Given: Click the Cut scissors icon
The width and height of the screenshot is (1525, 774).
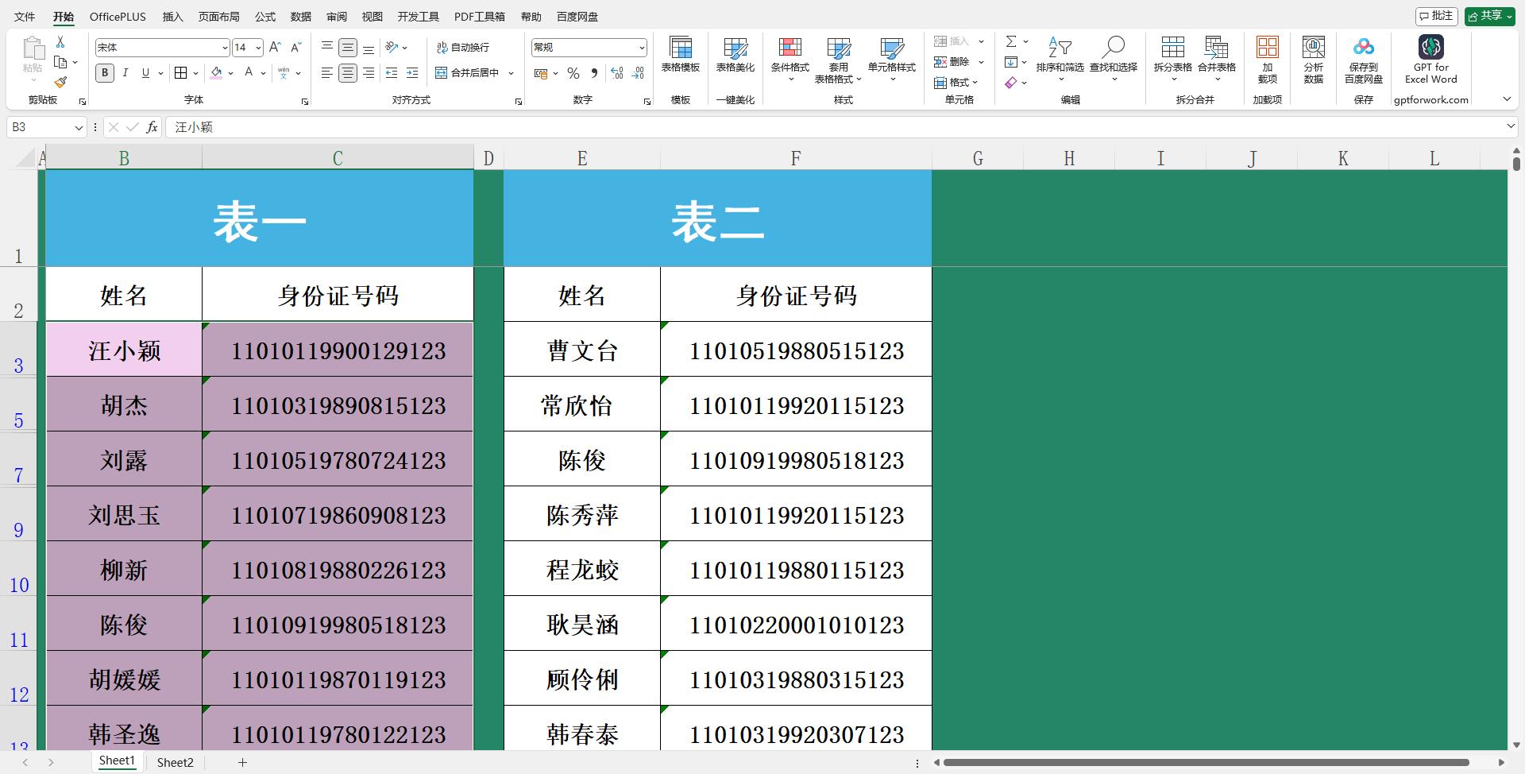Looking at the screenshot, I should 60,42.
